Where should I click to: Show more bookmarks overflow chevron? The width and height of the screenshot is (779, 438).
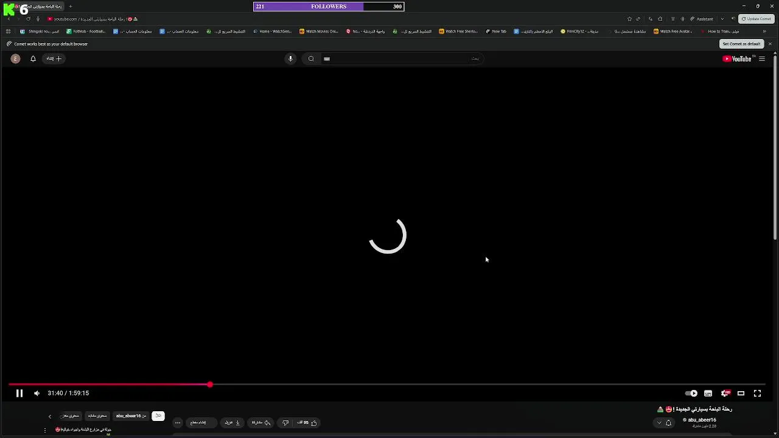click(764, 32)
